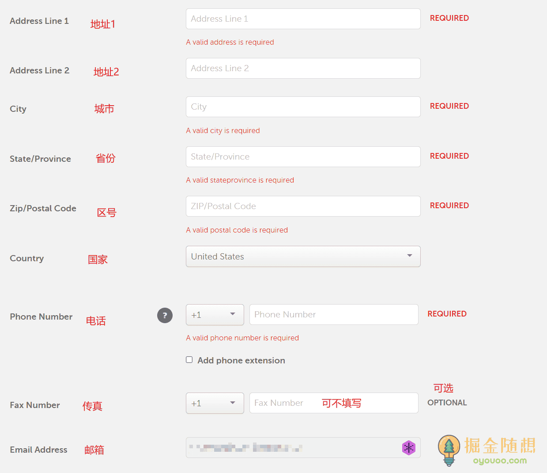This screenshot has height=473, width=547.
Task: Expand the phone number country code dropdown
Action: [x=215, y=315]
